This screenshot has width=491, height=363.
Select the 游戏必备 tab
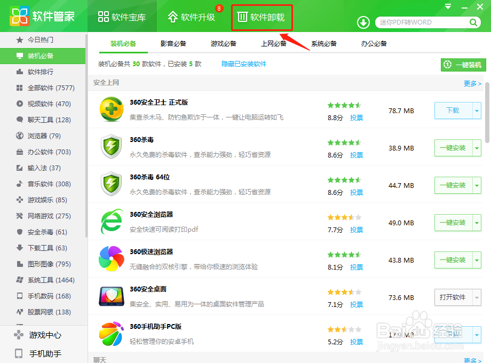tap(223, 44)
